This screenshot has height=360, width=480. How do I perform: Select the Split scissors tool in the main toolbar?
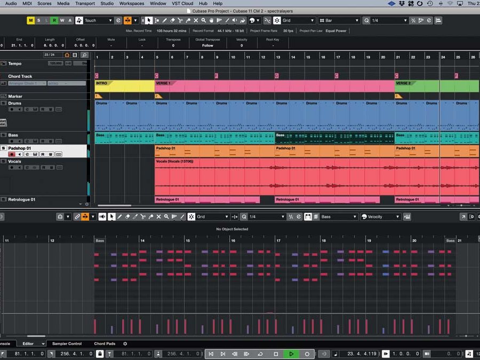180,20
